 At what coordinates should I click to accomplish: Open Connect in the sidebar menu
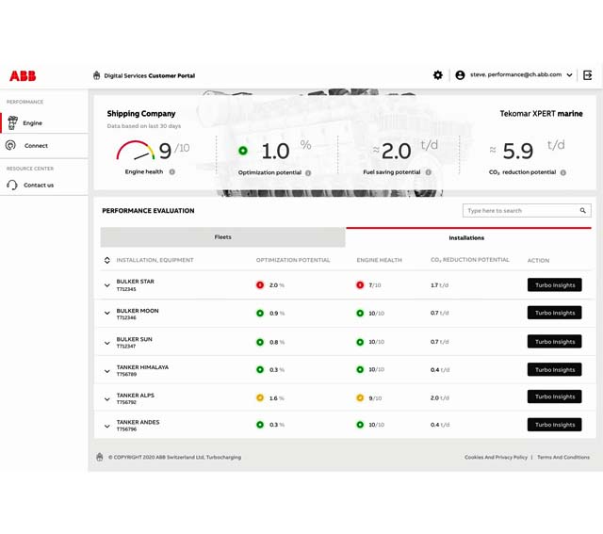tap(44, 145)
